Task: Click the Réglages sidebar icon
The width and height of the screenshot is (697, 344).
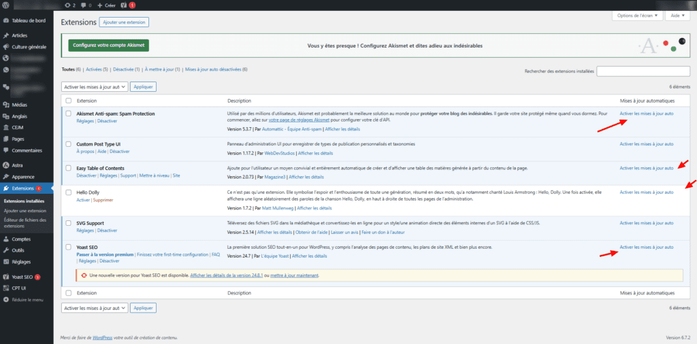Action: pos(5,262)
